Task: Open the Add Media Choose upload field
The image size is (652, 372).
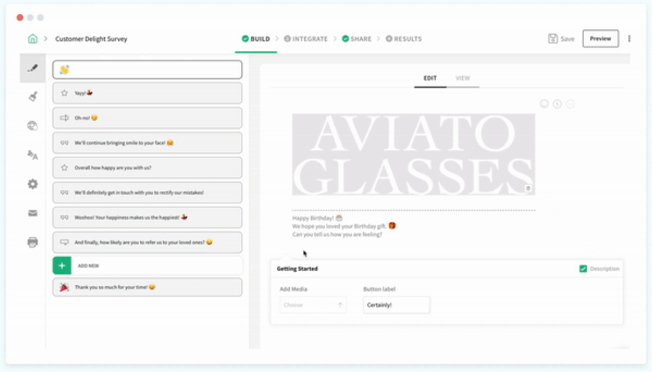Action: pos(313,305)
